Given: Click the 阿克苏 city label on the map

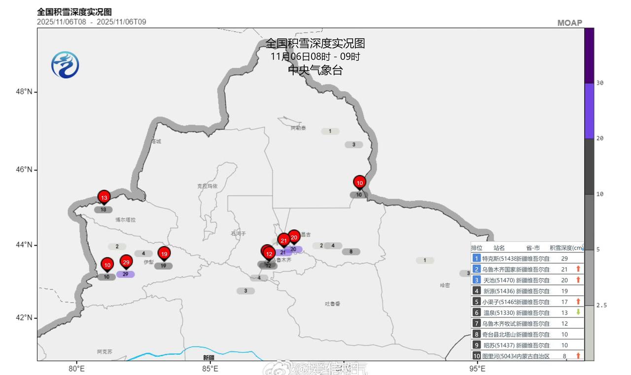Looking at the screenshot, I should [105, 351].
